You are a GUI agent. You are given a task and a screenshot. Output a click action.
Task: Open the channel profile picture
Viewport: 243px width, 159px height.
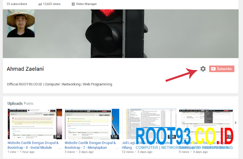(x=21, y=24)
